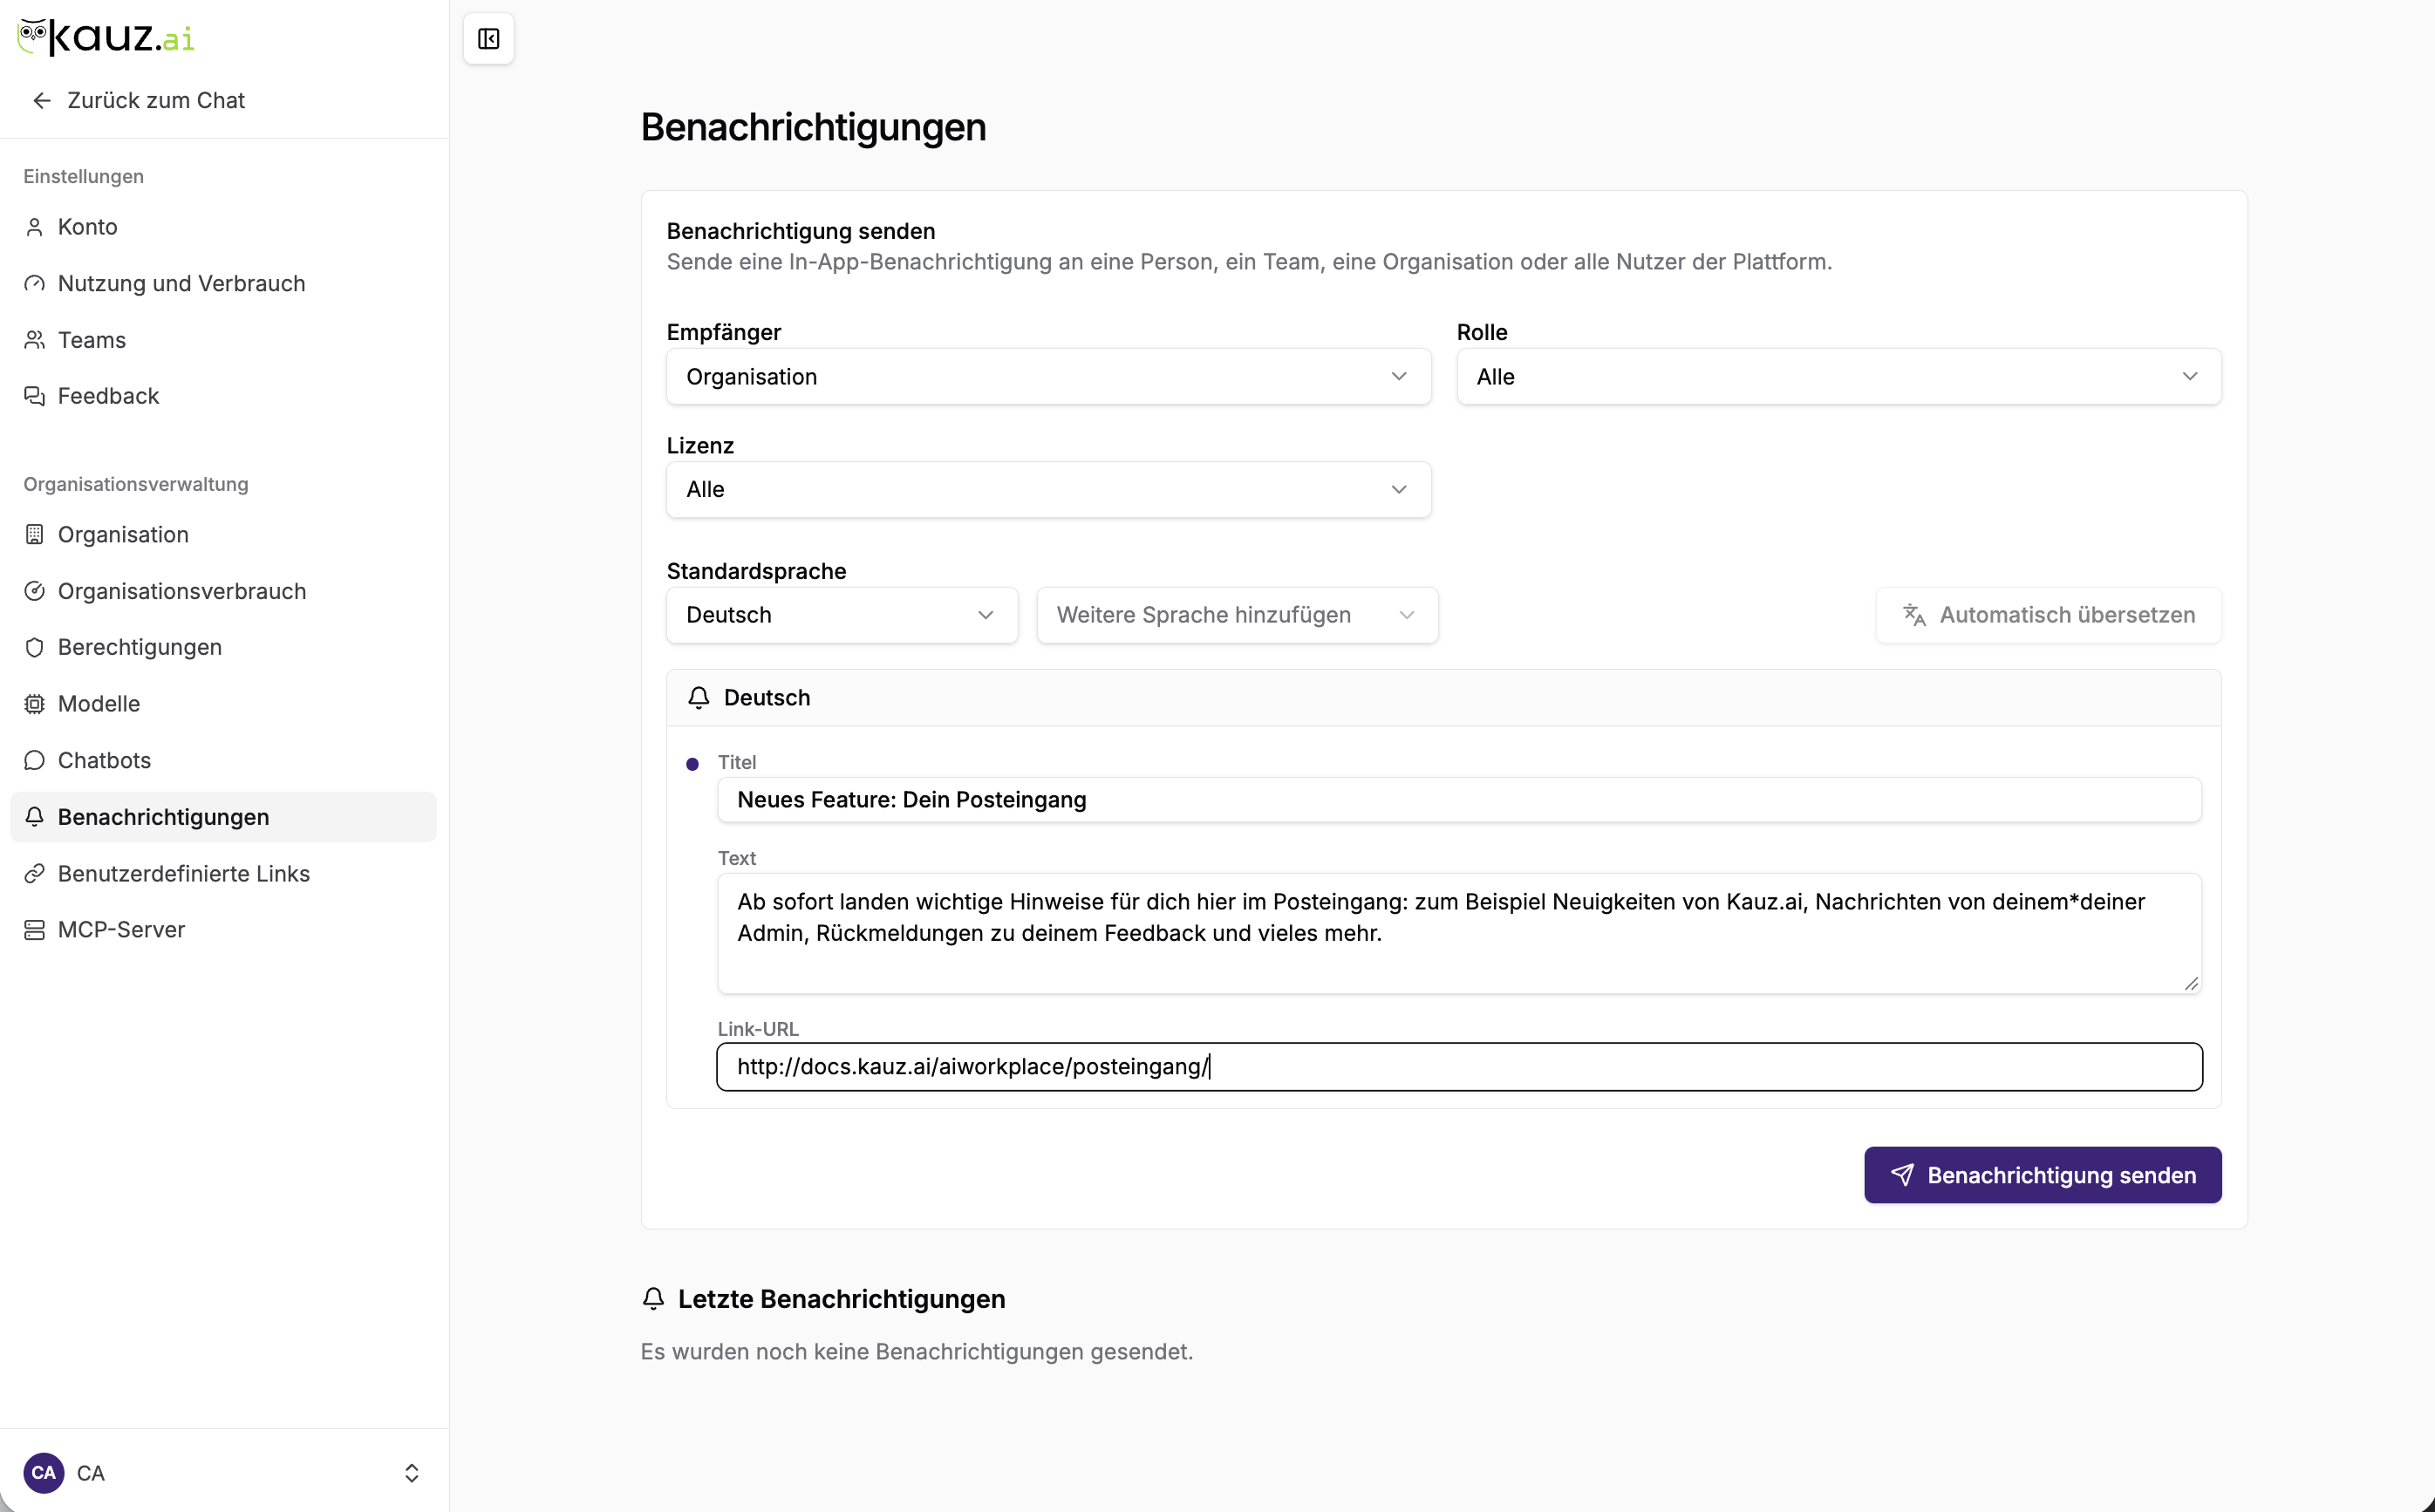This screenshot has height=1512, width=2435.
Task: Click the Organisation building icon
Action: click(x=35, y=535)
